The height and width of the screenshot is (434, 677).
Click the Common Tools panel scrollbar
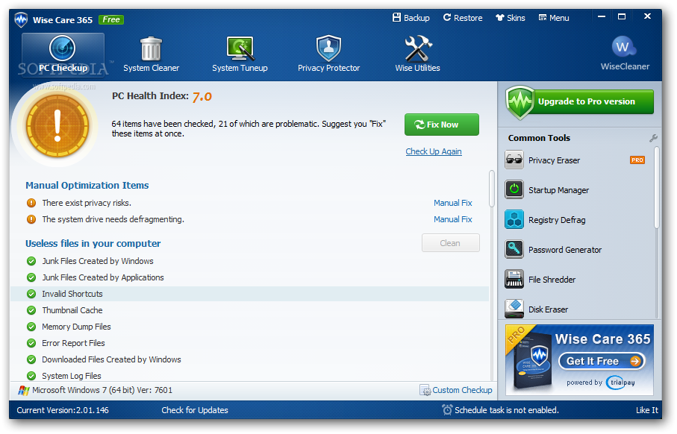(x=657, y=188)
